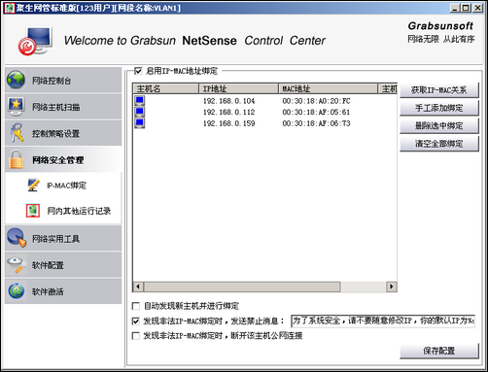Maximize the window
The height and width of the screenshot is (372, 488).
(466, 8)
